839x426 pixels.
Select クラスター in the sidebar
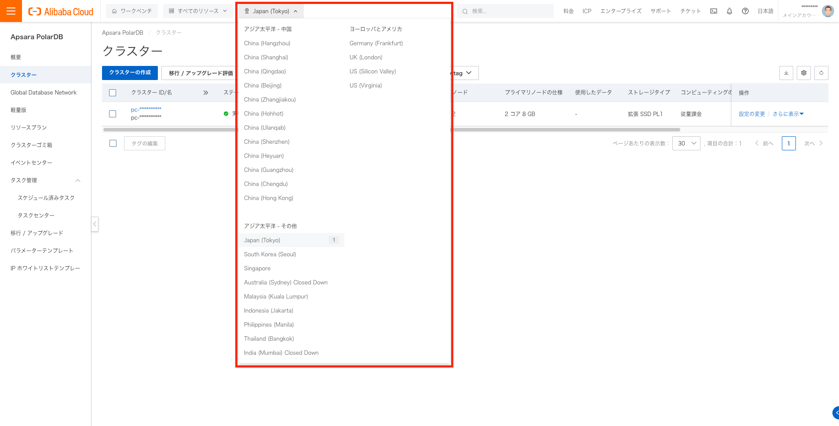(23, 75)
